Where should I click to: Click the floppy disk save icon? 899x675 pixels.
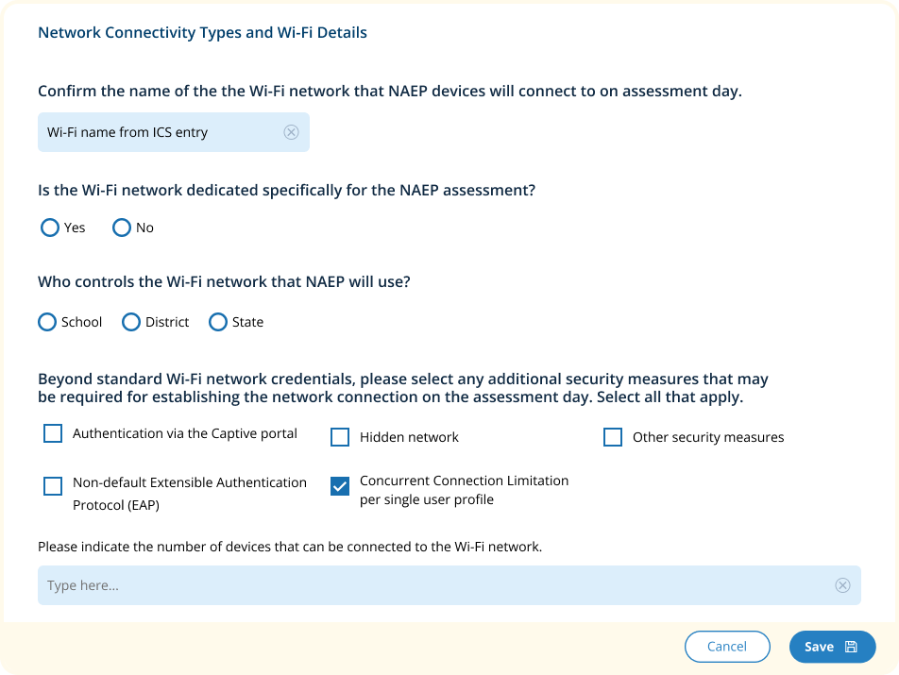point(851,647)
